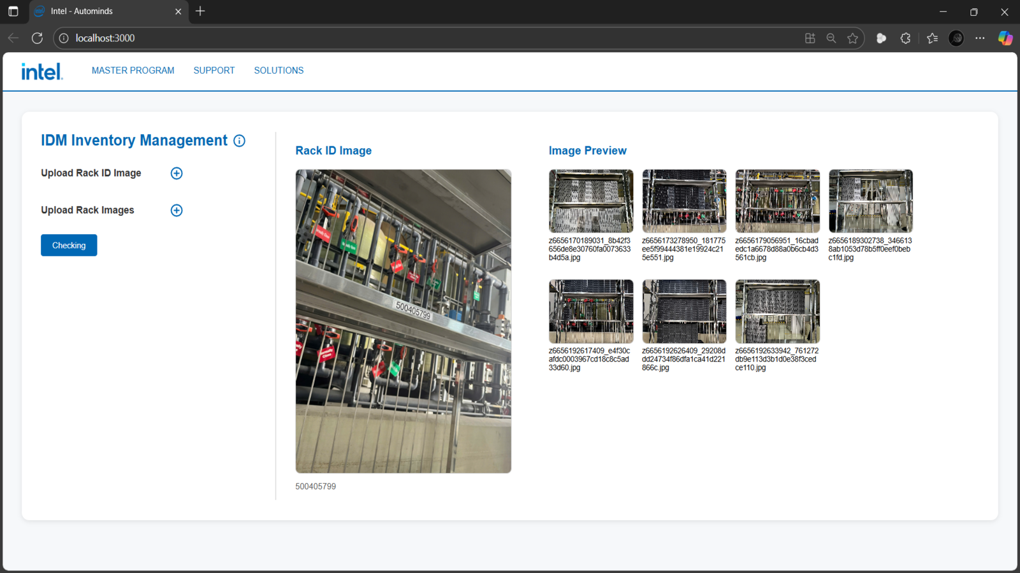Viewport: 1020px width, 573px height.
Task: Restore down the browser window
Action: 973,11
